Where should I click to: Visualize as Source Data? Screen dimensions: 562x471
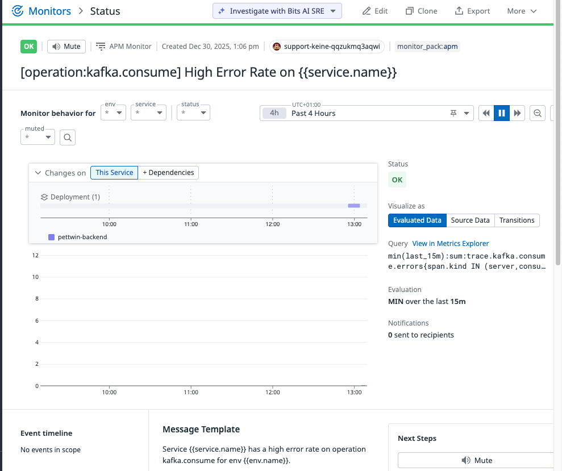point(470,220)
